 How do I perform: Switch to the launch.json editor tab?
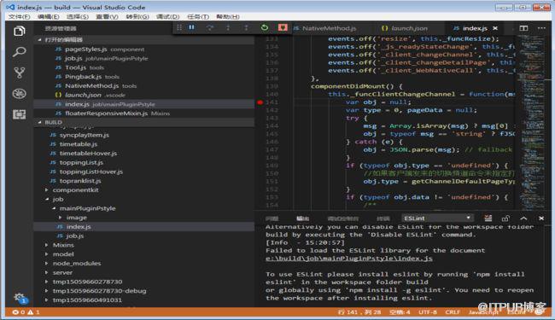click(x=405, y=28)
